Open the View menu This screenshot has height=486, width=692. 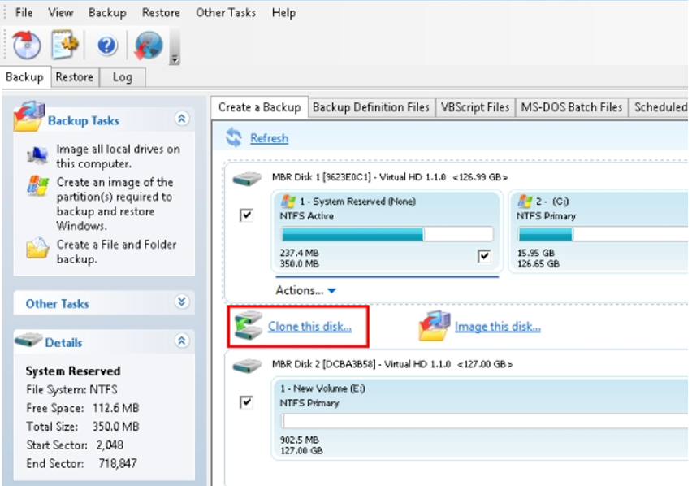click(60, 13)
